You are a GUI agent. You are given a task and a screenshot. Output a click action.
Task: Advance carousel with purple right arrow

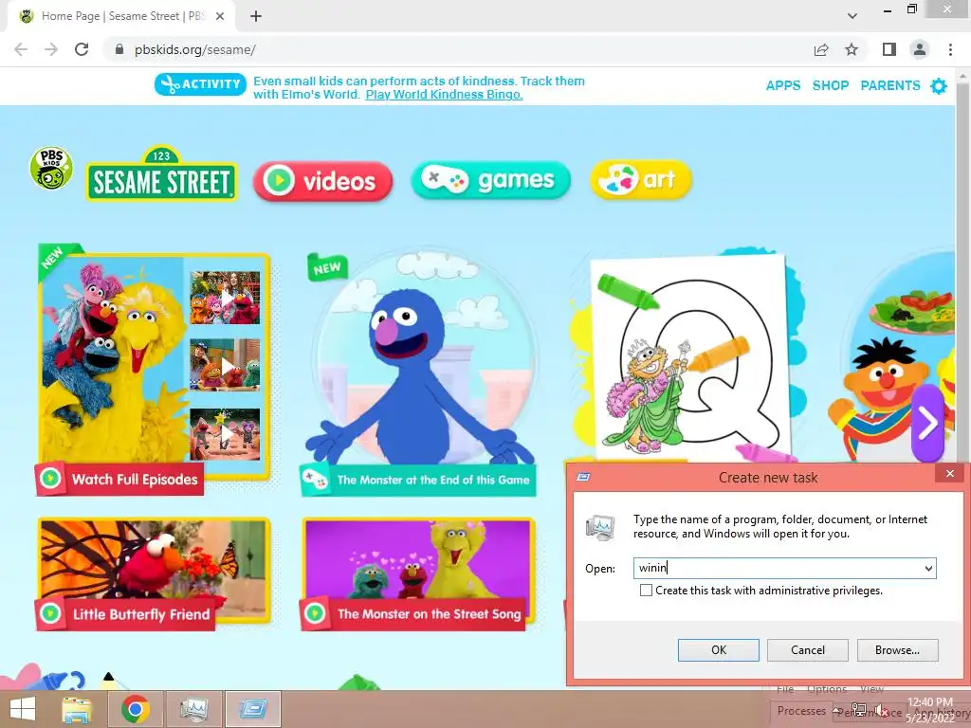pos(927,424)
